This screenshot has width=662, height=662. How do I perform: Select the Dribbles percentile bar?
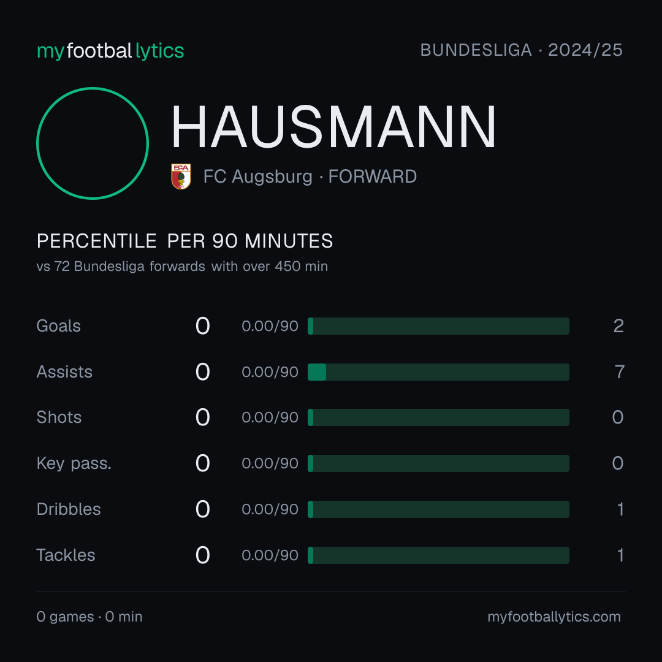pos(438,509)
